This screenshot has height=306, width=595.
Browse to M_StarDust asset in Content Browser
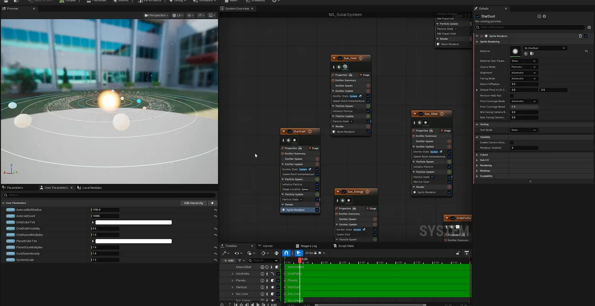532,54
